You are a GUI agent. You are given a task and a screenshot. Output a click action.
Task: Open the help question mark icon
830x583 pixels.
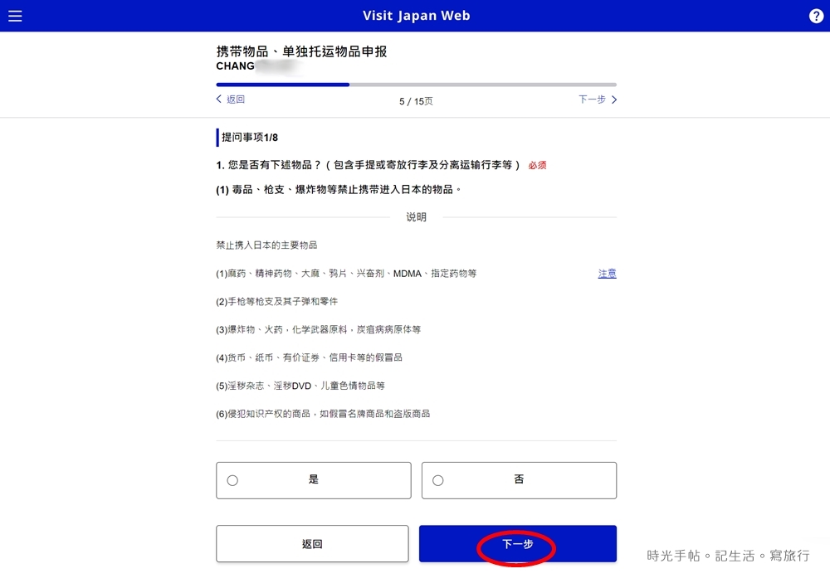(x=816, y=16)
